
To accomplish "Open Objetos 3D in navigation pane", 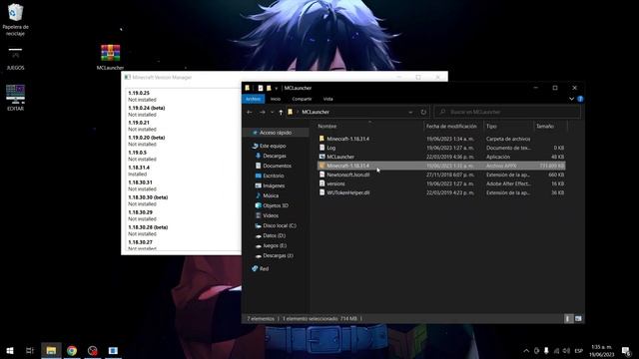I will (x=272, y=205).
